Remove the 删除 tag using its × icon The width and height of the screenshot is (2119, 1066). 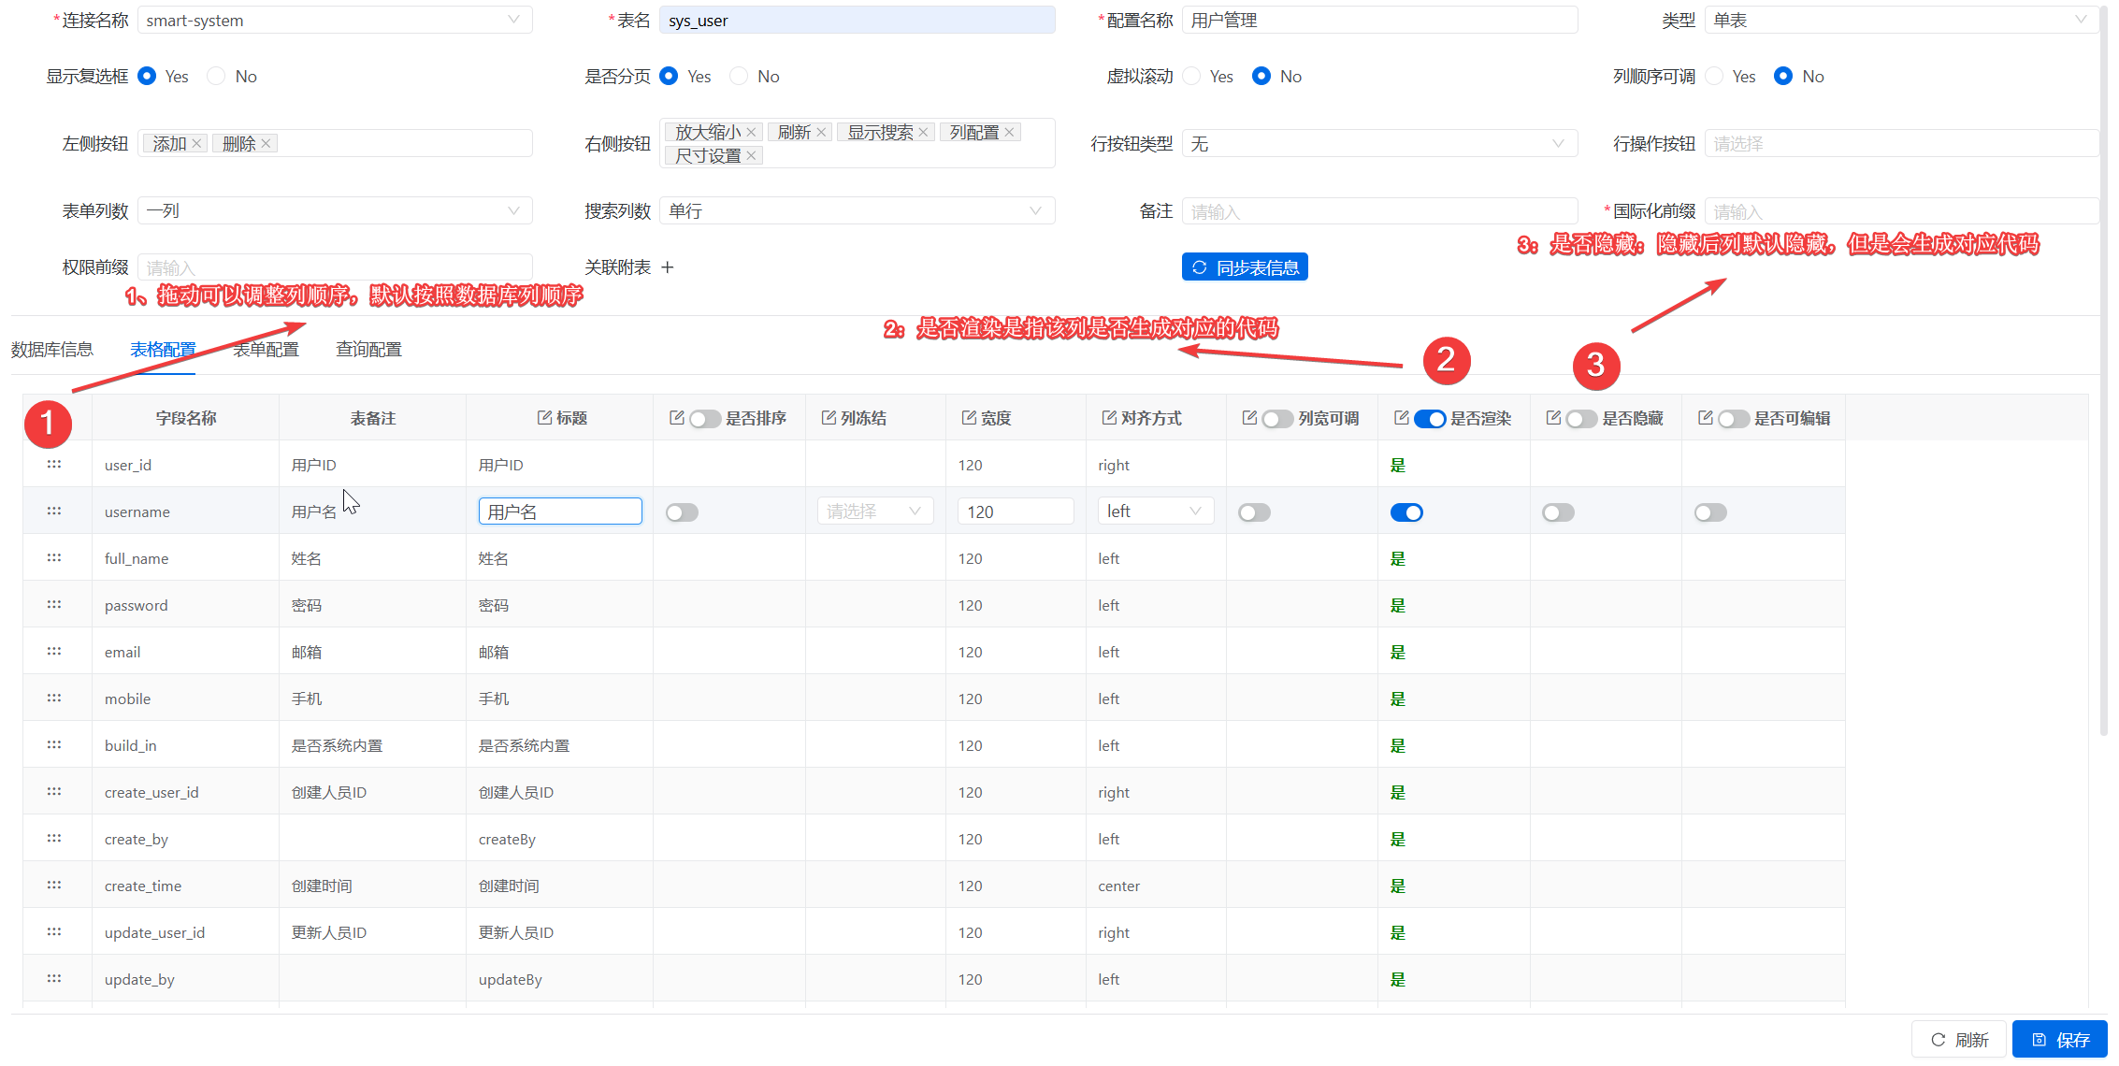[x=266, y=142]
